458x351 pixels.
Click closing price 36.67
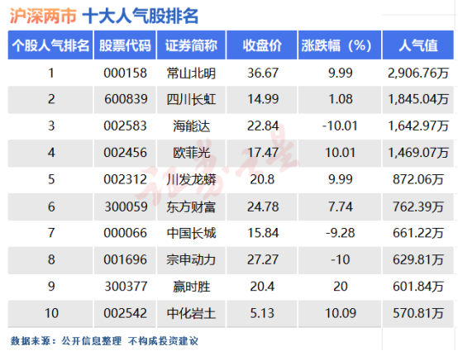pos(263,73)
